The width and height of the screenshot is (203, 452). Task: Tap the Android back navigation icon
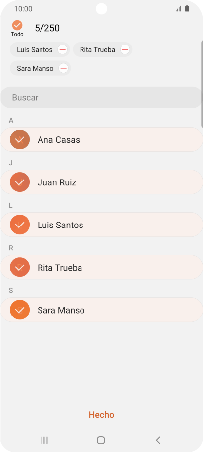coord(158,440)
